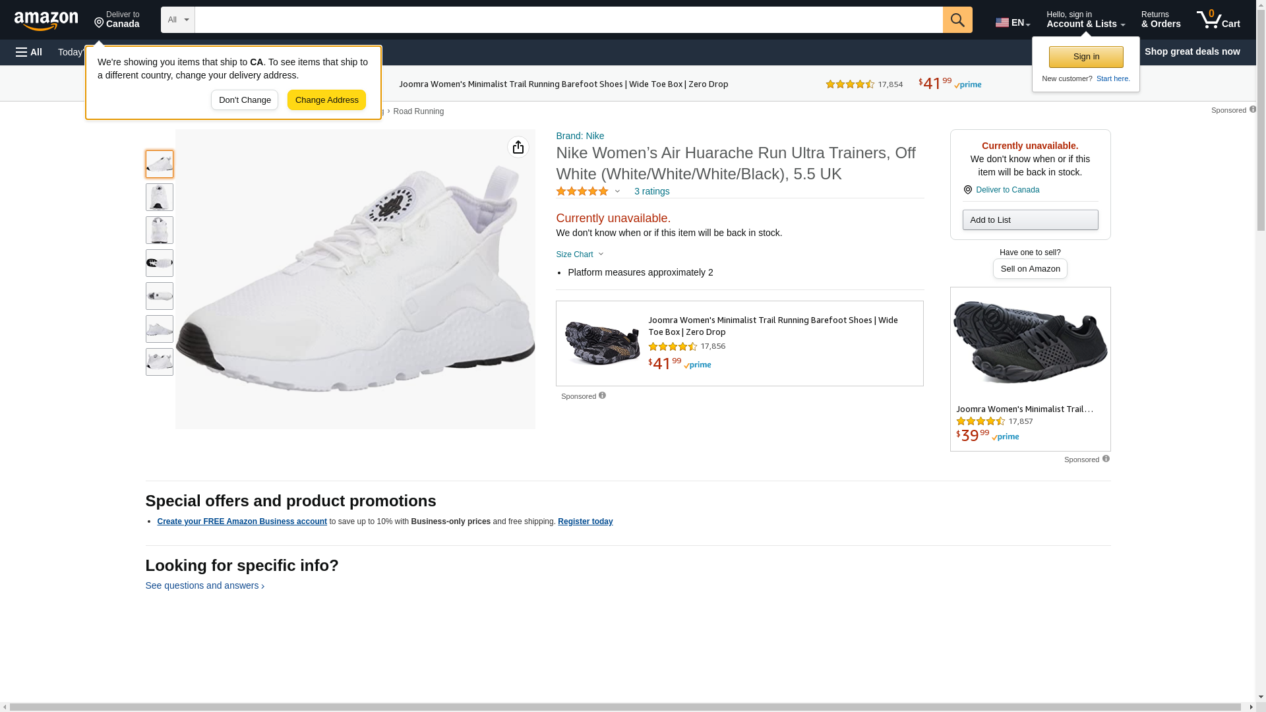Open star rating breakdown popover arrow
Screen dimensions: 1266x712
point(617,191)
